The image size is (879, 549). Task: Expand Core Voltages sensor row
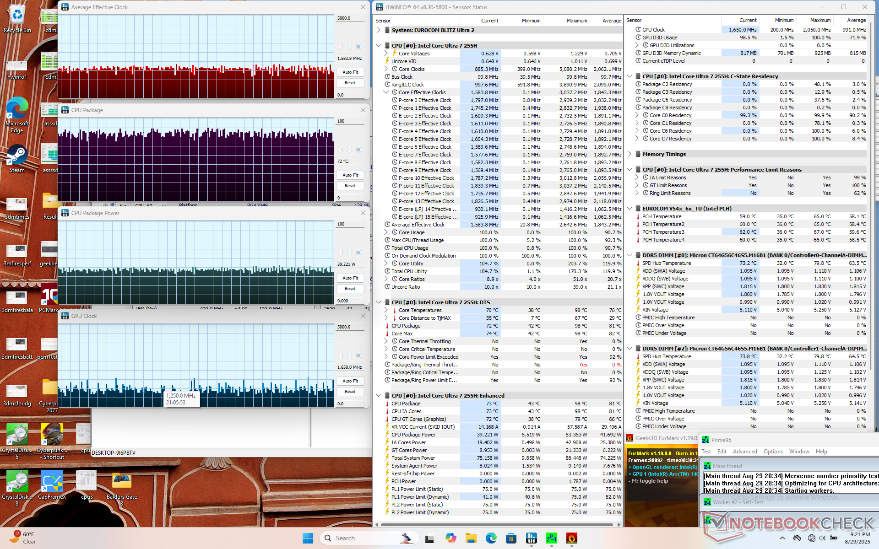386,54
